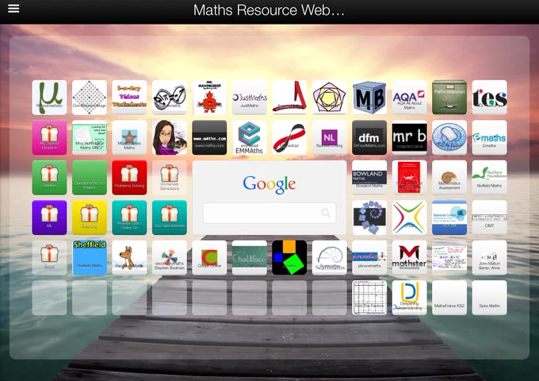Open the Kangaroo Maths tile

(x=129, y=257)
